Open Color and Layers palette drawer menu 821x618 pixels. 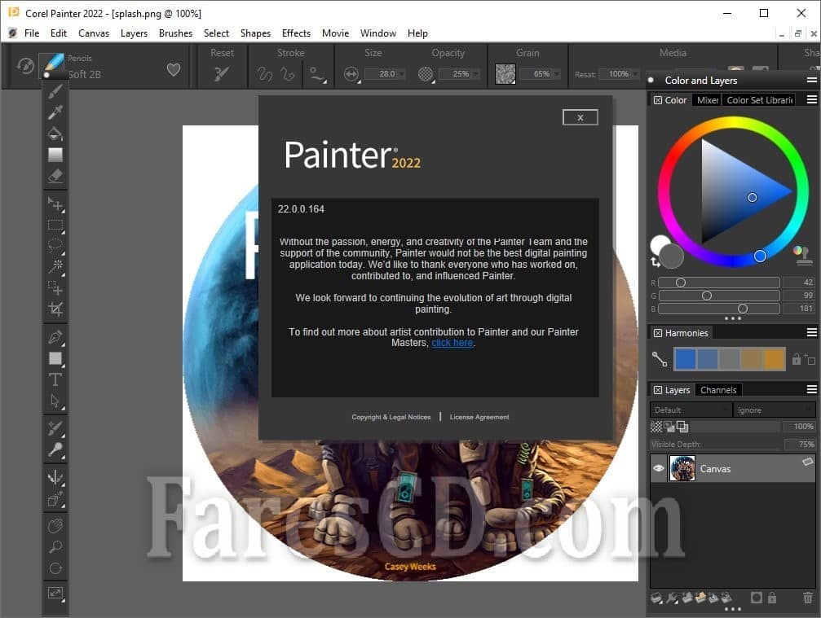(811, 80)
